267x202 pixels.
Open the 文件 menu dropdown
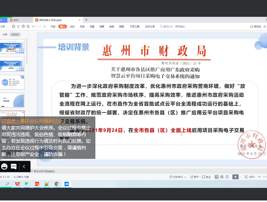pos(4,27)
